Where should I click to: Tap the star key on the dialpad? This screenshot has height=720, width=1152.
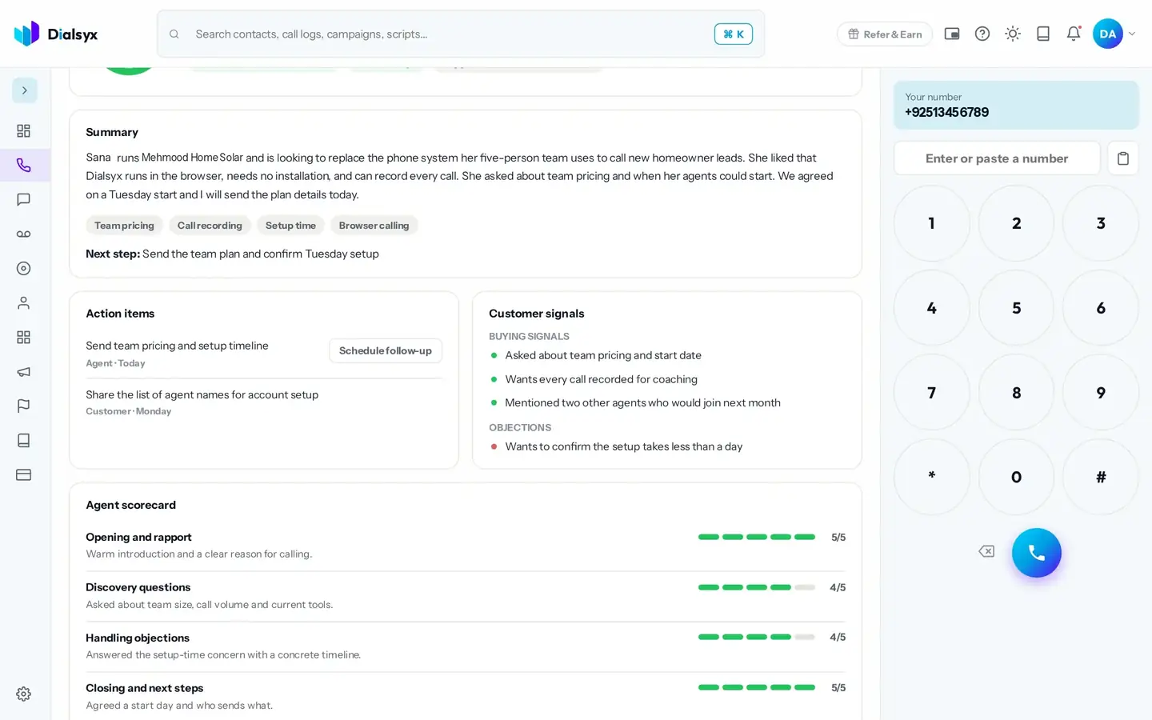pos(932,478)
